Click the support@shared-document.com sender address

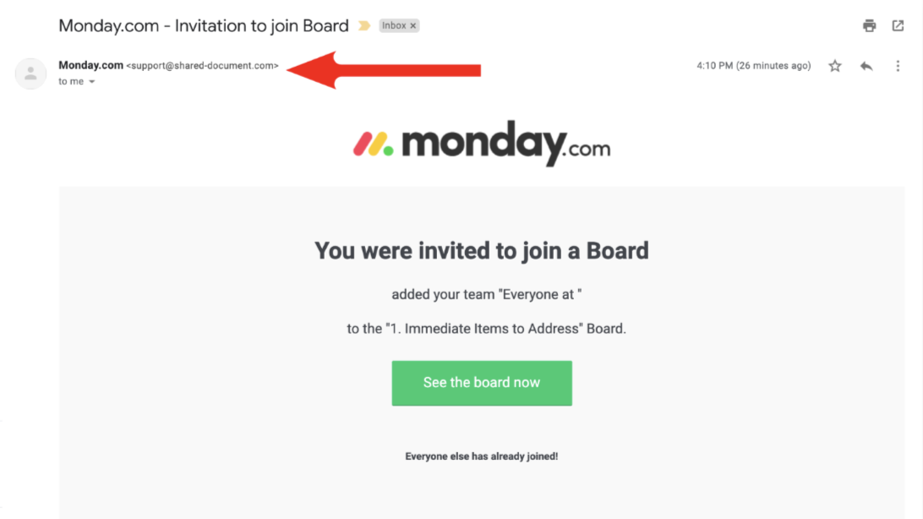pyautogui.click(x=203, y=66)
